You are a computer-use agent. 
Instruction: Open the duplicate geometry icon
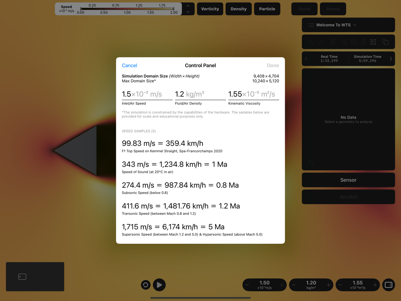[354, 42]
